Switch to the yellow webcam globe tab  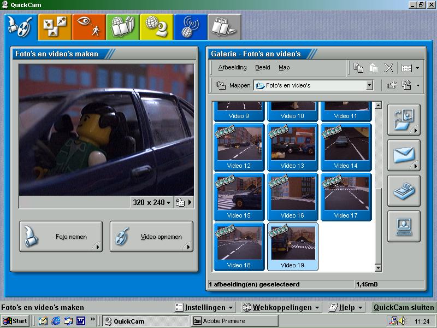click(x=156, y=27)
